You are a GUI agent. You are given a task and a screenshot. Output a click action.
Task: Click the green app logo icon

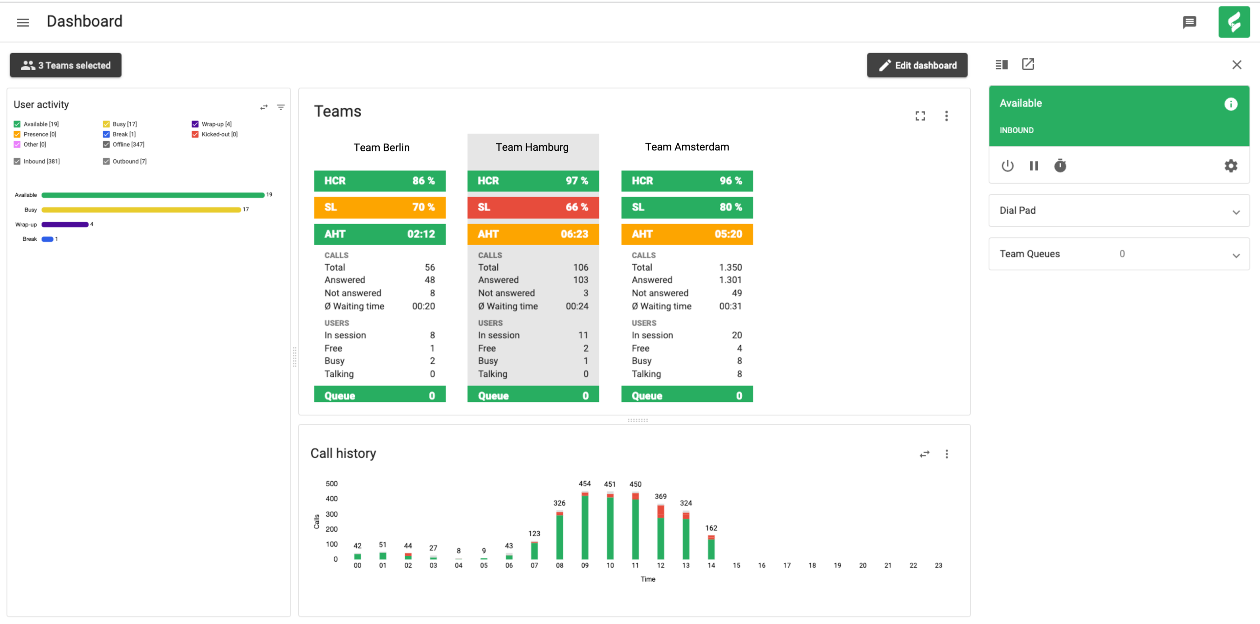coord(1234,22)
